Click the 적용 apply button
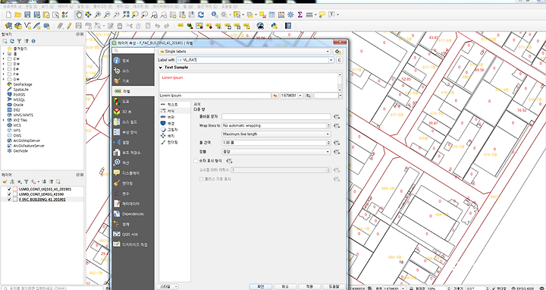 tap(309, 286)
